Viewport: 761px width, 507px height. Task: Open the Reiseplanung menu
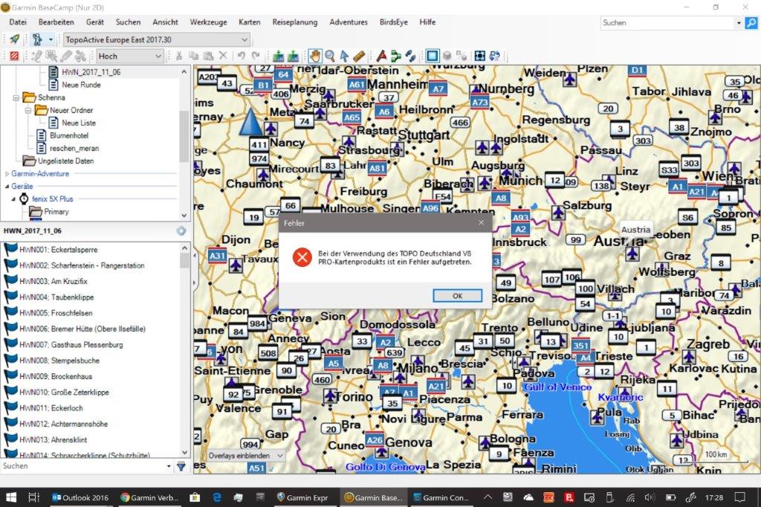tap(295, 22)
